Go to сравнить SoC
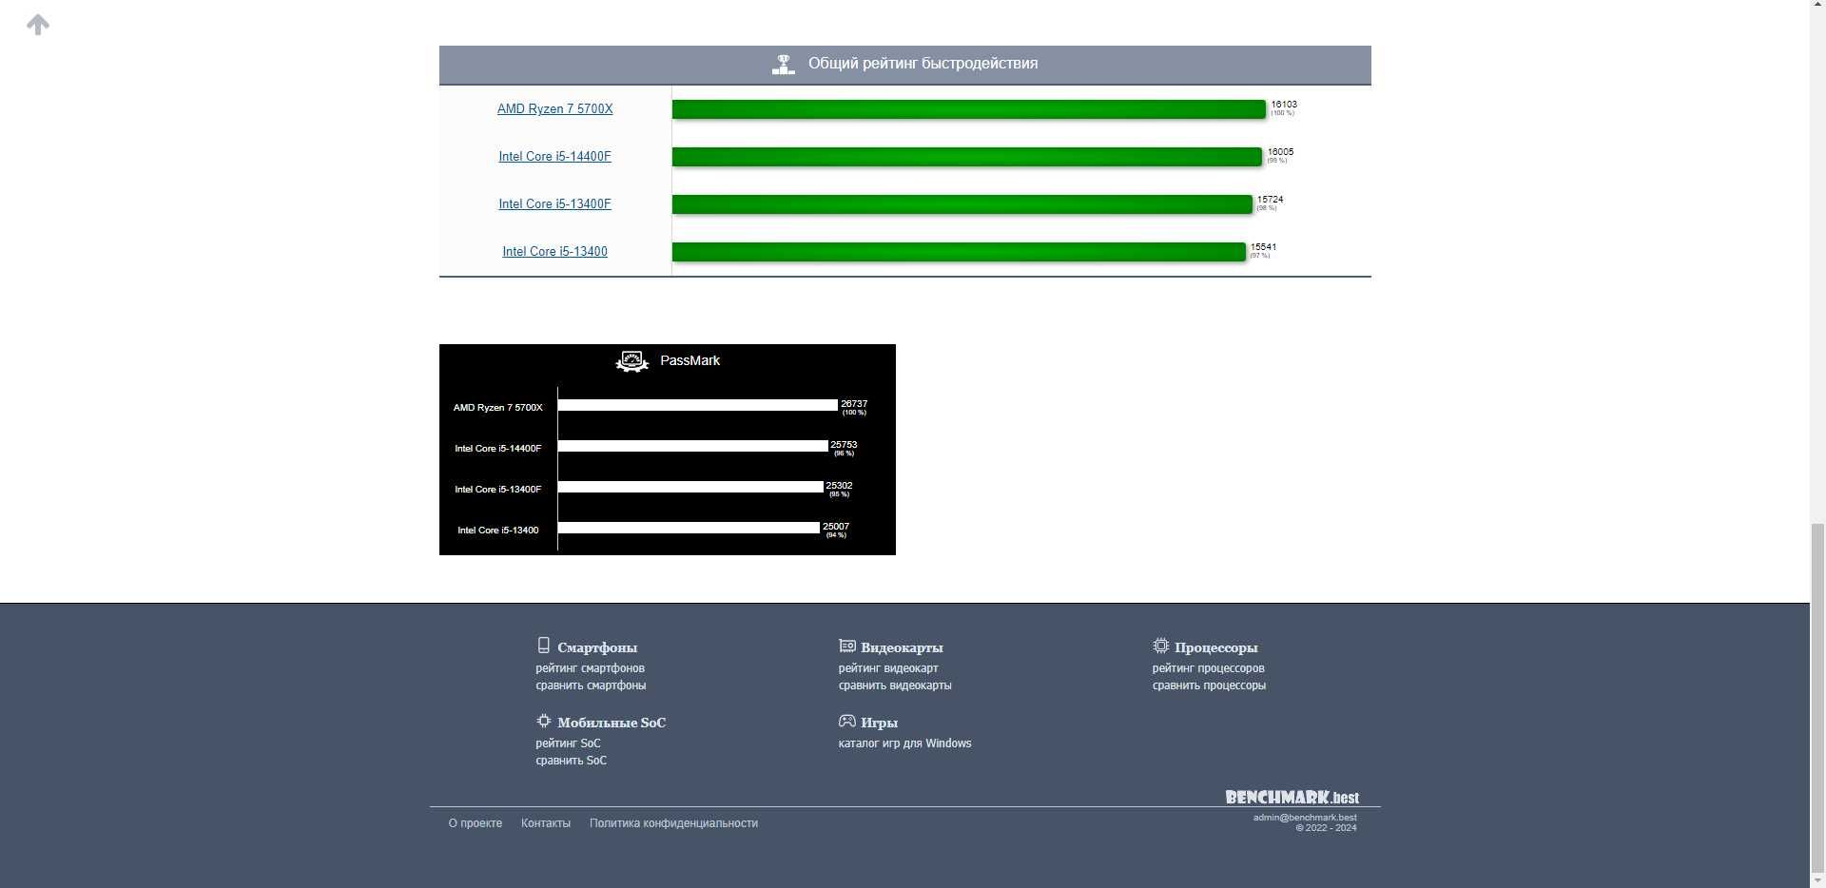1826x888 pixels. [571, 761]
